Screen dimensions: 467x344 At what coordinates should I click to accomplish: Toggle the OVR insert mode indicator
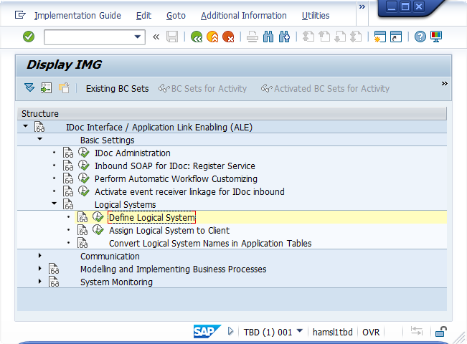pos(371,332)
